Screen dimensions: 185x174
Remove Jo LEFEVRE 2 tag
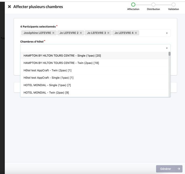pyautogui.click(x=81, y=33)
